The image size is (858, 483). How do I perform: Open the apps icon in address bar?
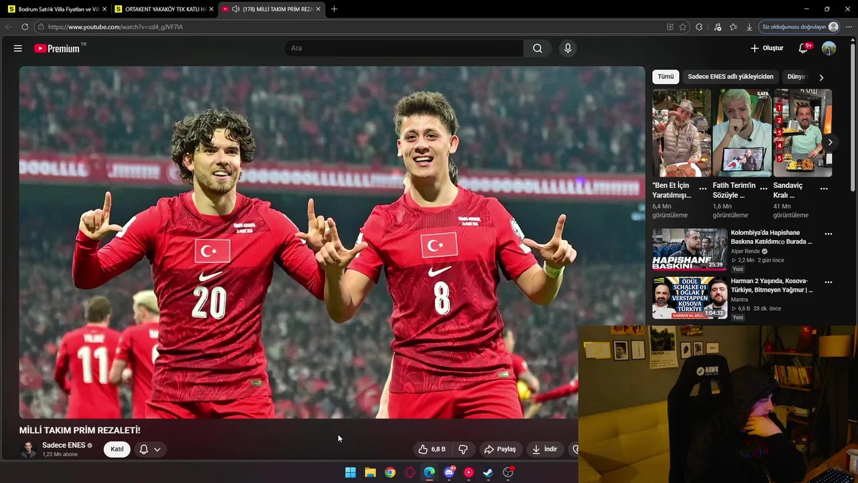[x=670, y=27]
